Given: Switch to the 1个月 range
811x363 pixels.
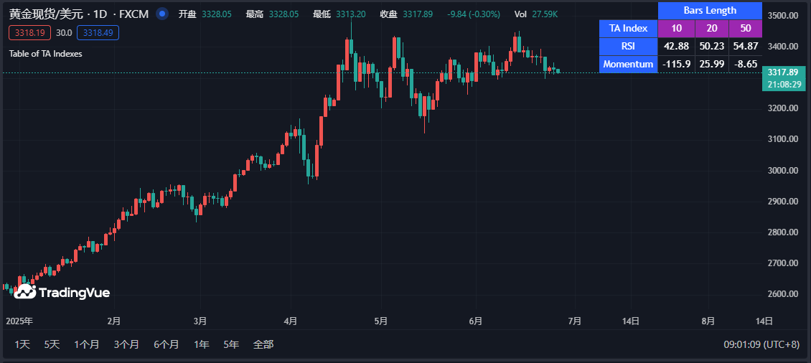Looking at the screenshot, I should click(87, 344).
